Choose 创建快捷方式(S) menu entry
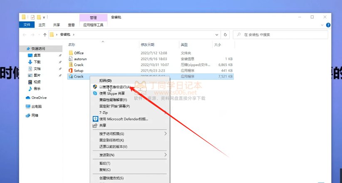Image resolution: width=342 pixels, height=183 pixels. (130, 178)
